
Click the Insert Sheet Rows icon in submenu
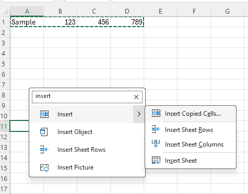pyautogui.click(x=156, y=129)
